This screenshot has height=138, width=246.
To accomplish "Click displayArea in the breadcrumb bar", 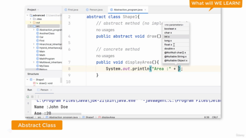I will pos(108,117).
